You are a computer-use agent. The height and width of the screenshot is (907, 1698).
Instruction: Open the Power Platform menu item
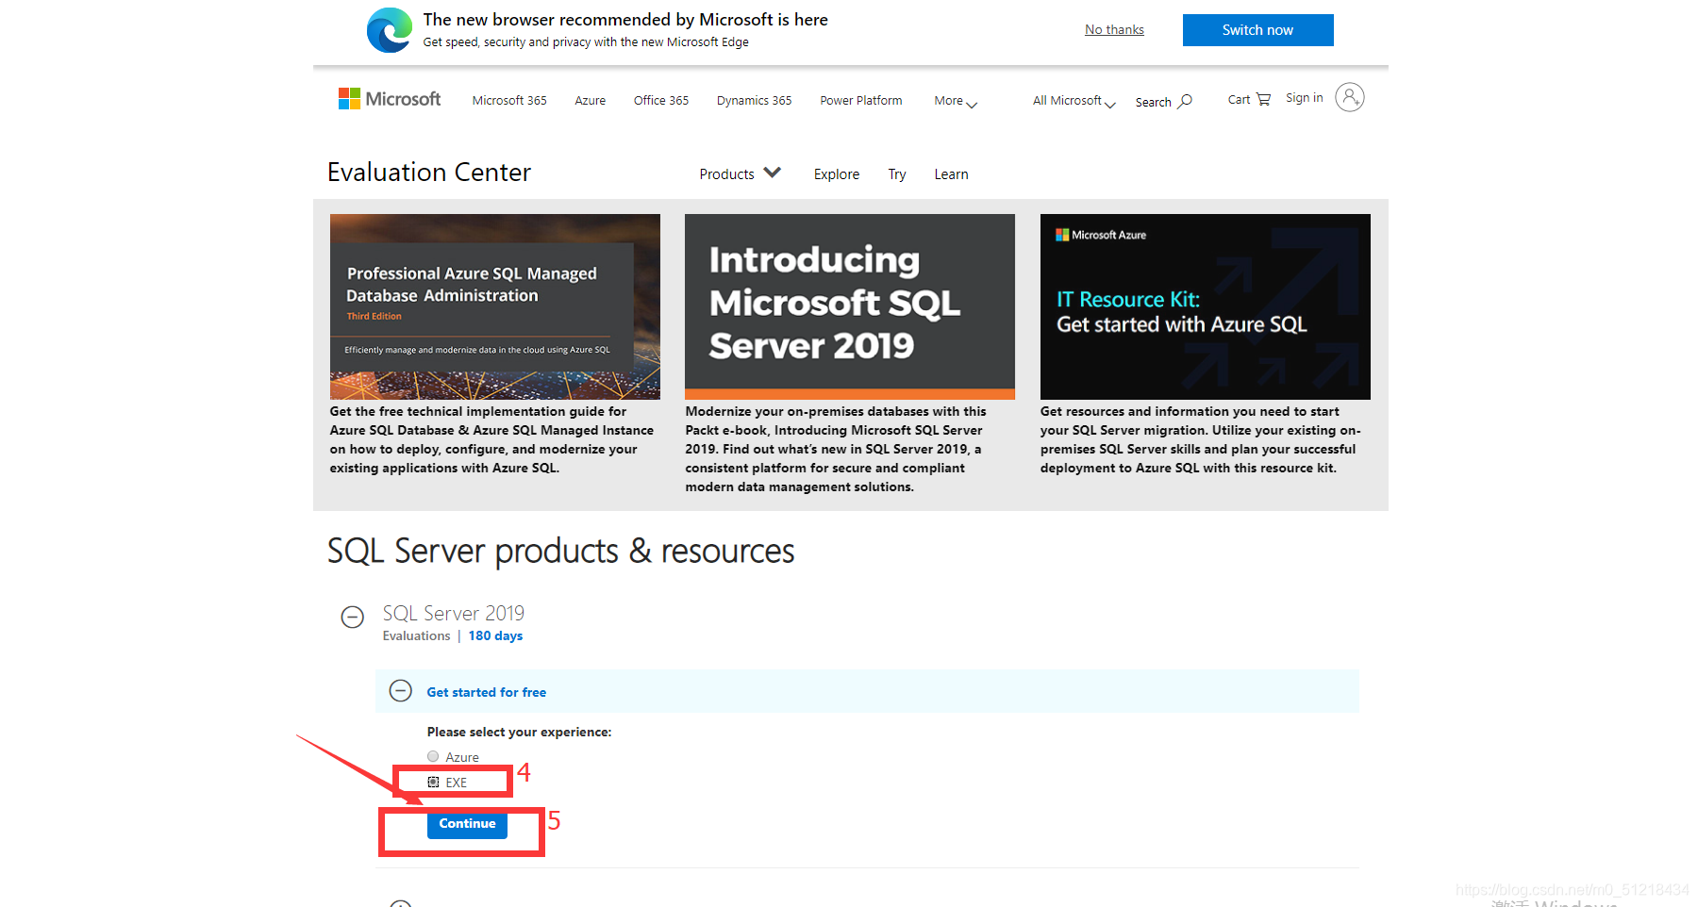(861, 101)
